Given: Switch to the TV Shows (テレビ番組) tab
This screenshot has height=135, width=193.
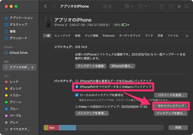Looking at the screenshot, I should click(92, 36).
